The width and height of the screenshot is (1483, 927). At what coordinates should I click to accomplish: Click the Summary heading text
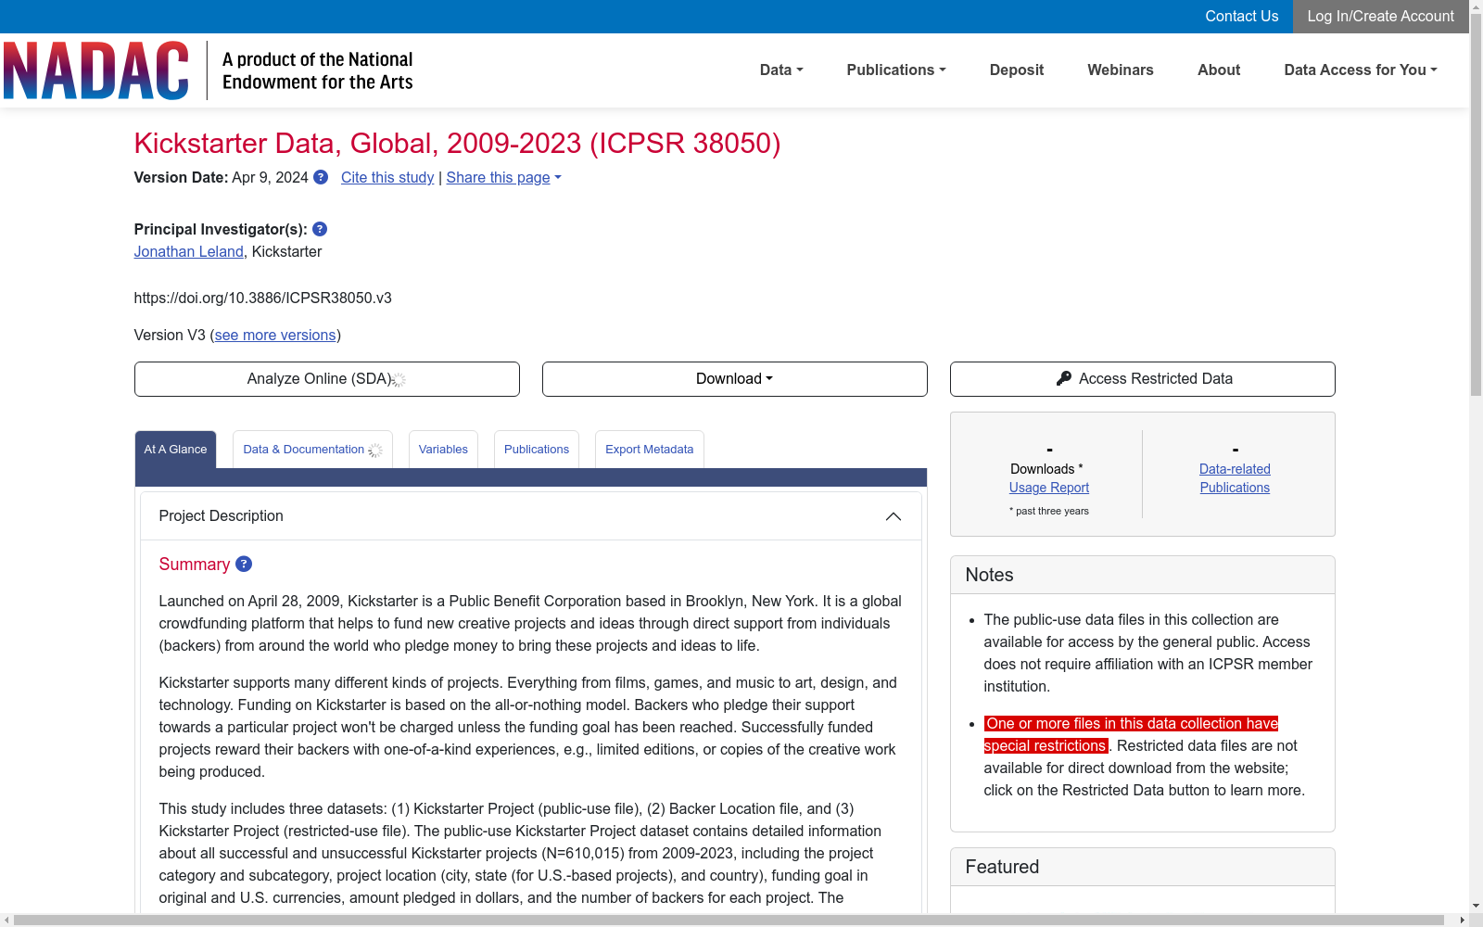[x=195, y=564]
